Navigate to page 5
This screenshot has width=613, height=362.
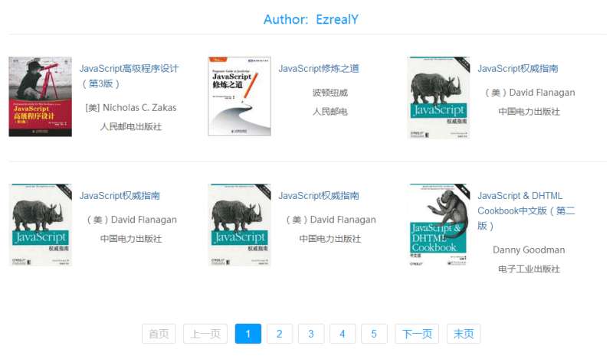pos(374,334)
